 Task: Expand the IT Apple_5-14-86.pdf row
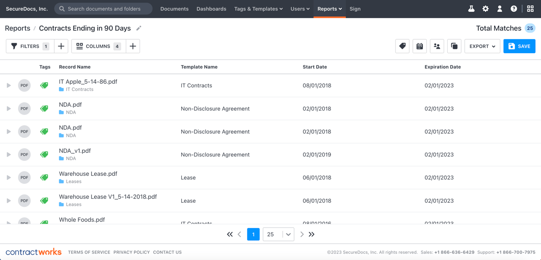click(8, 85)
